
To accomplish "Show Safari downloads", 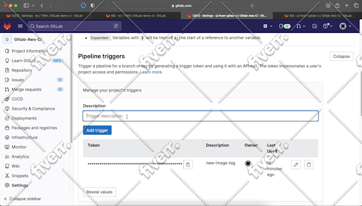I will click(328, 5).
